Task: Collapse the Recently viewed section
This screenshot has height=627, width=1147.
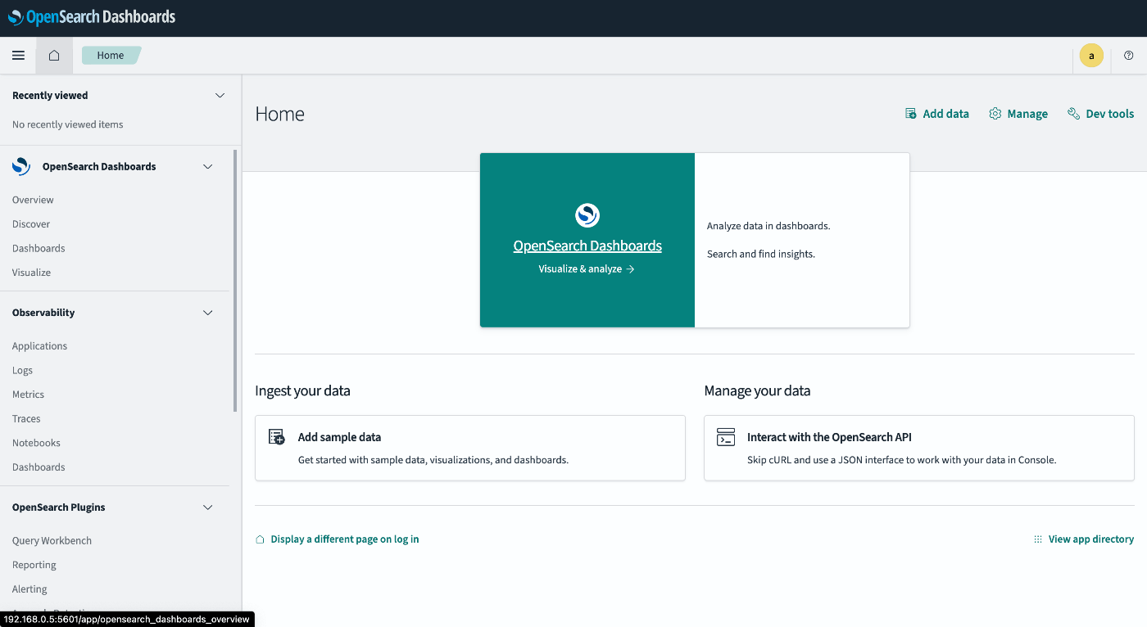Action: pyautogui.click(x=220, y=96)
